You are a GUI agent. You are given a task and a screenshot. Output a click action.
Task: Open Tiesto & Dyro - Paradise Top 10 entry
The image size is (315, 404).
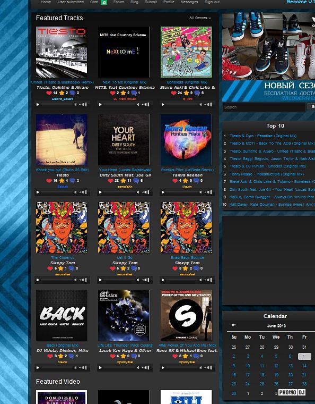(x=263, y=136)
